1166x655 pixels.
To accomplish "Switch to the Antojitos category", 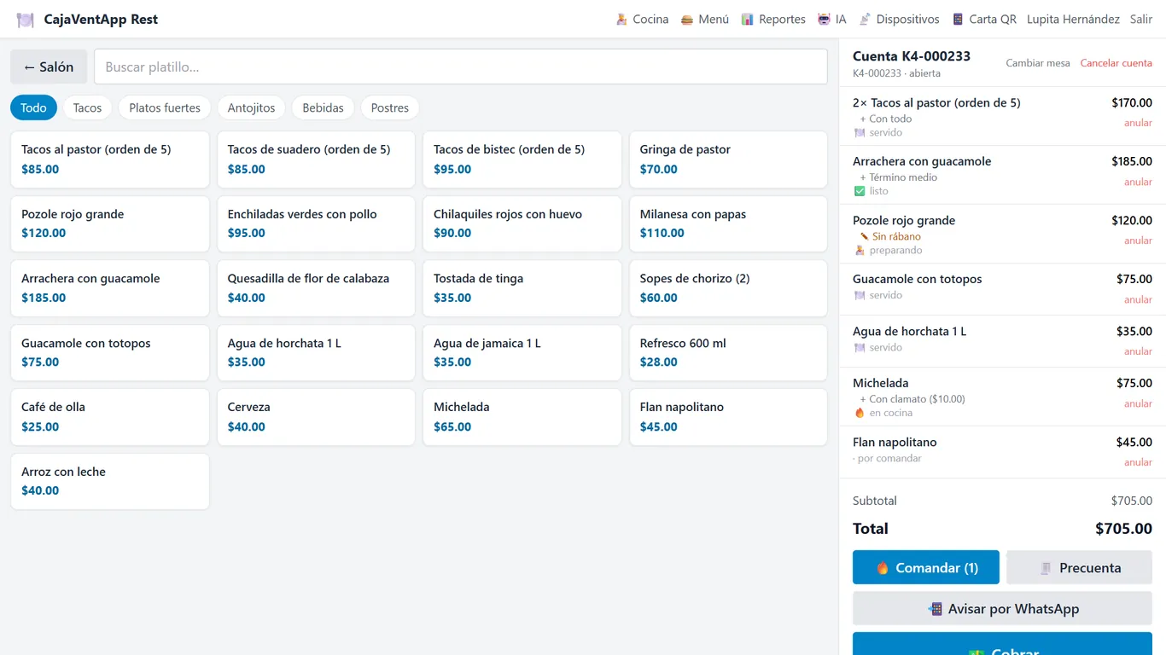I will pos(252,107).
